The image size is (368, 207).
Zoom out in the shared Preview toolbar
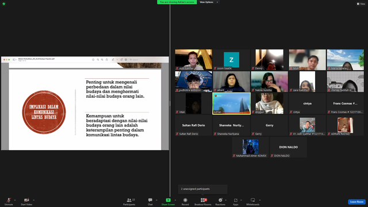(98, 60)
